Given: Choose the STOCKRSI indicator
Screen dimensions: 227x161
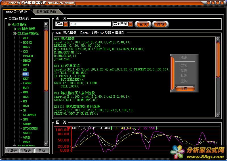Looking at the screenshot, I should click(30, 128).
